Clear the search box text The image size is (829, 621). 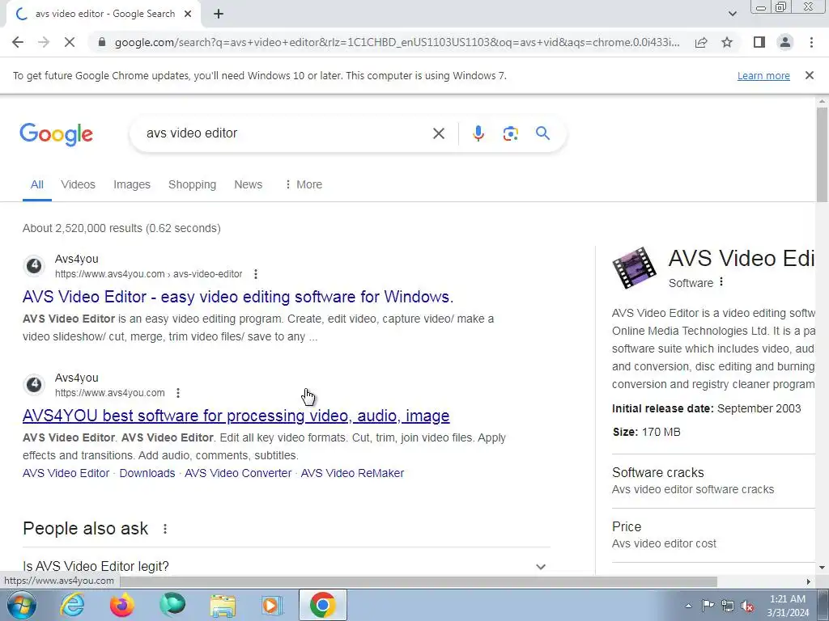[438, 133]
